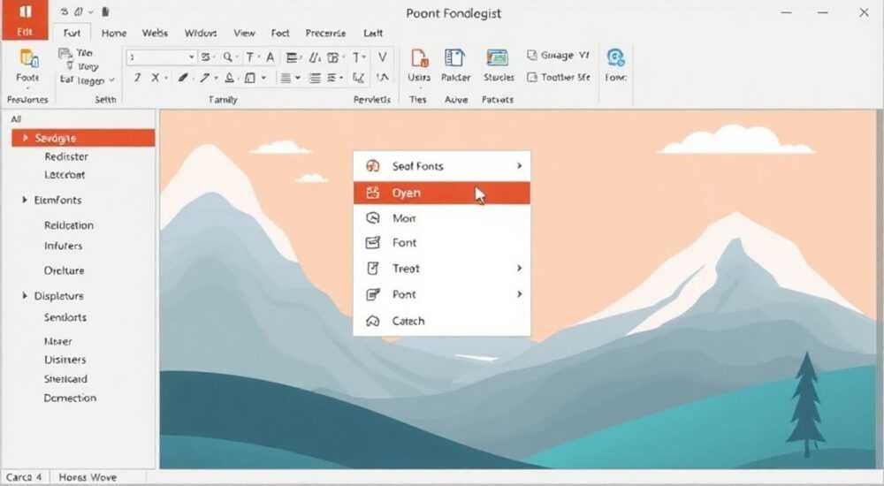Toggle italic formatting icon

[137, 77]
